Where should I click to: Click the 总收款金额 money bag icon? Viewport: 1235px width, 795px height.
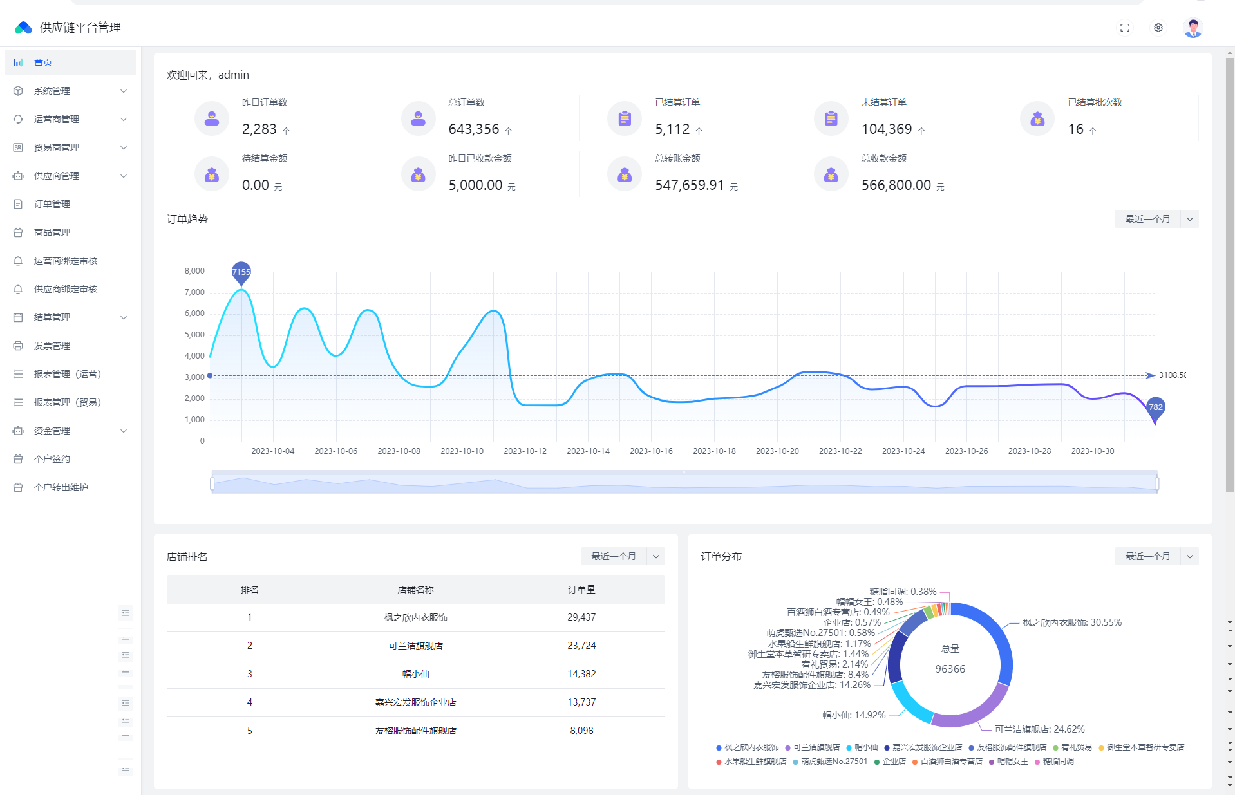(x=831, y=174)
